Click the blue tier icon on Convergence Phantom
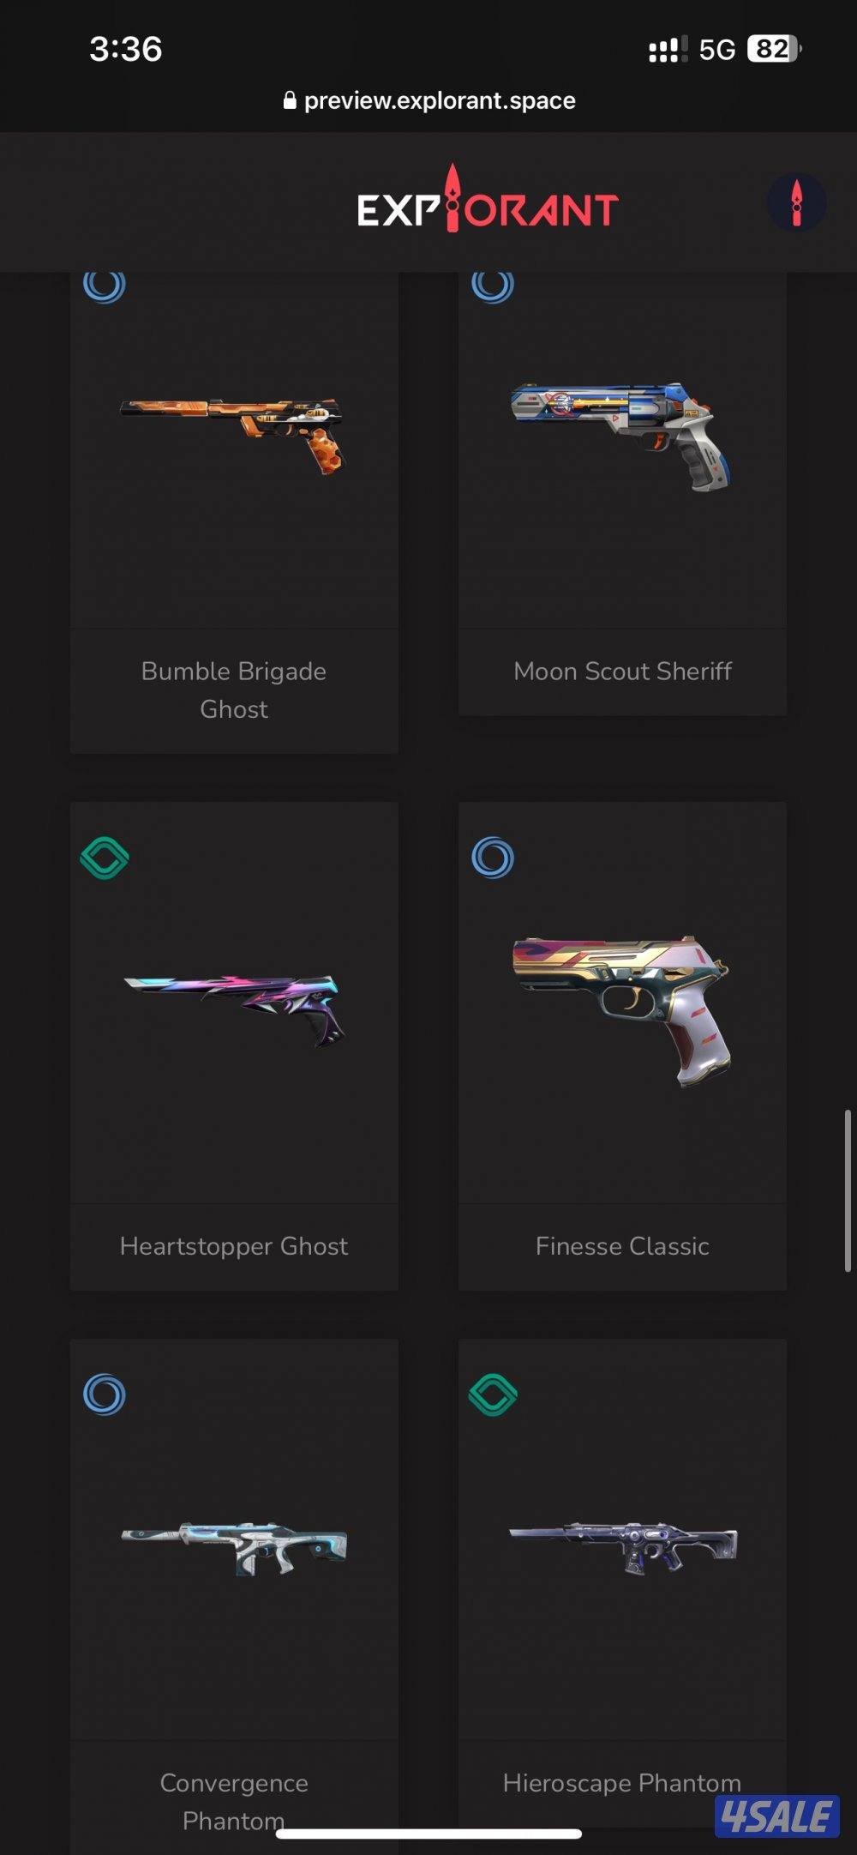 105,1394
